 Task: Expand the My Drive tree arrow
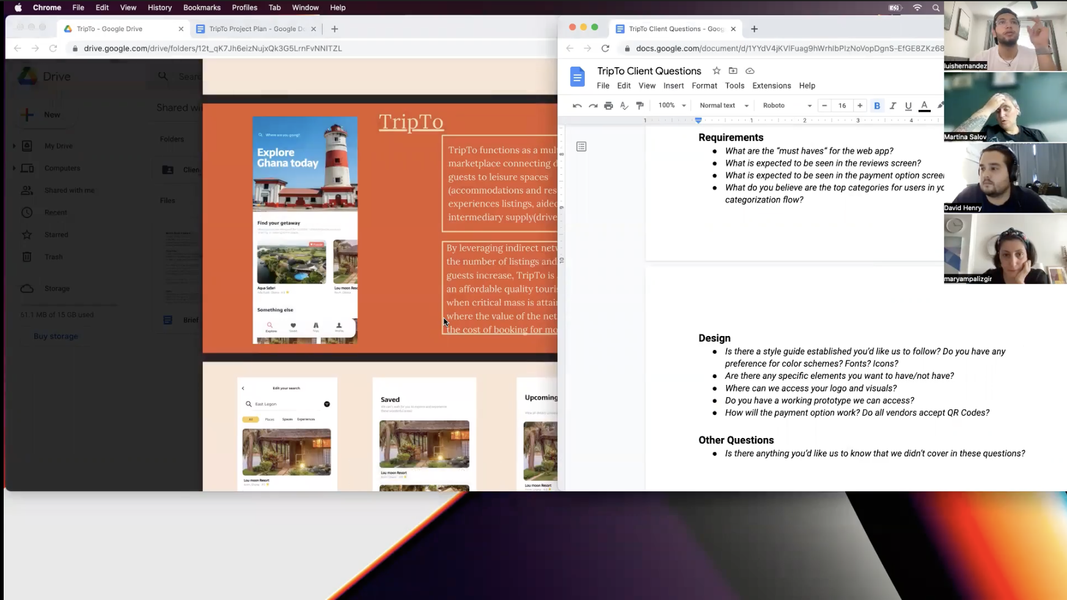(x=14, y=146)
